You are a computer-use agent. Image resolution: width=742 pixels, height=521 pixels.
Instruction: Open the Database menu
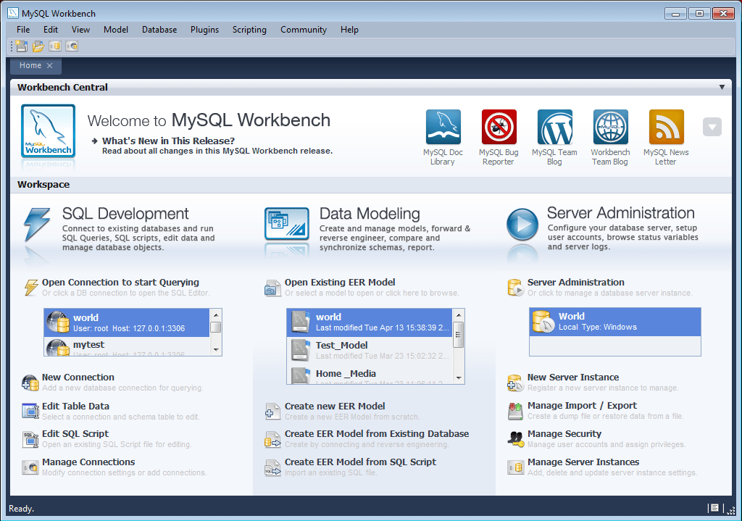(159, 30)
